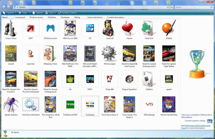Click the help question mark icon
Image resolution: width=215 pixels, height=139 pixels.
[x=211, y=13]
